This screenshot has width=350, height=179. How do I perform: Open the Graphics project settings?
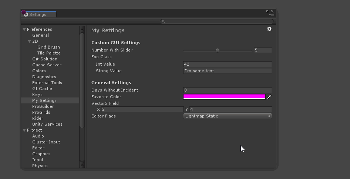coord(41,154)
